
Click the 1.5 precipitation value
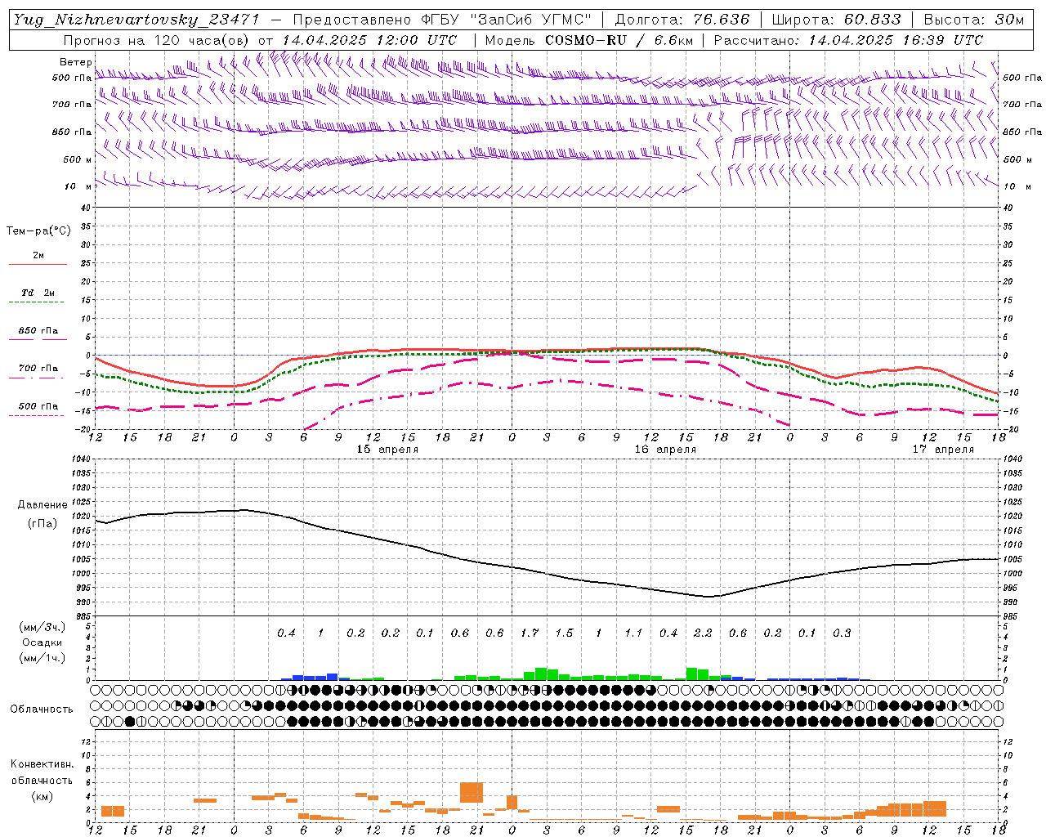pos(564,633)
